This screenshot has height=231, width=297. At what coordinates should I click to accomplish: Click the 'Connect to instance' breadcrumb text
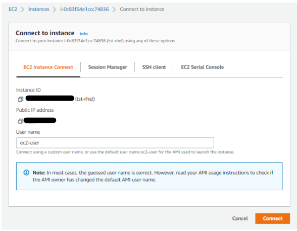pyautogui.click(x=142, y=9)
